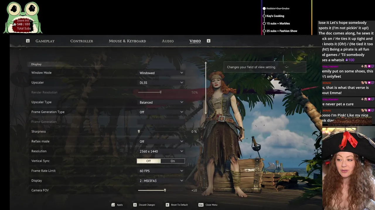Click the Upscaler Type label
375x210 pixels.
tap(41, 102)
